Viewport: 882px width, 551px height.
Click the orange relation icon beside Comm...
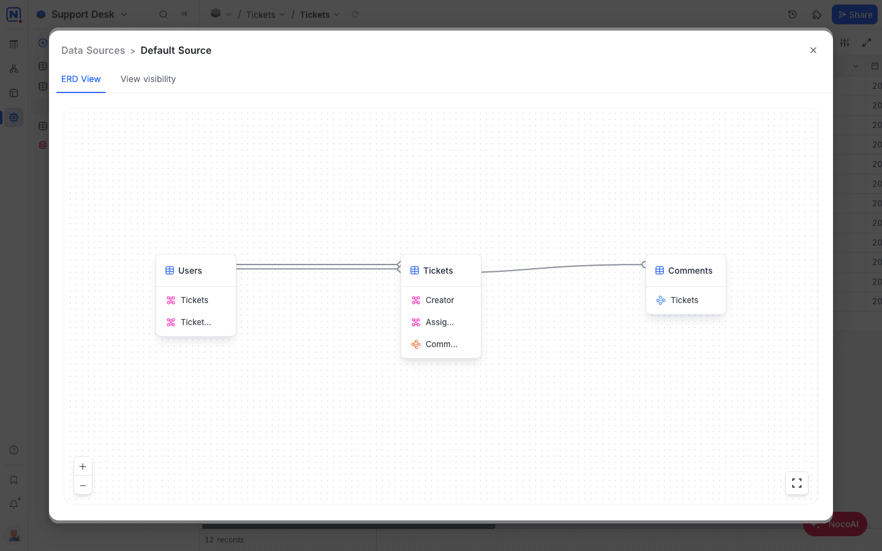click(416, 344)
